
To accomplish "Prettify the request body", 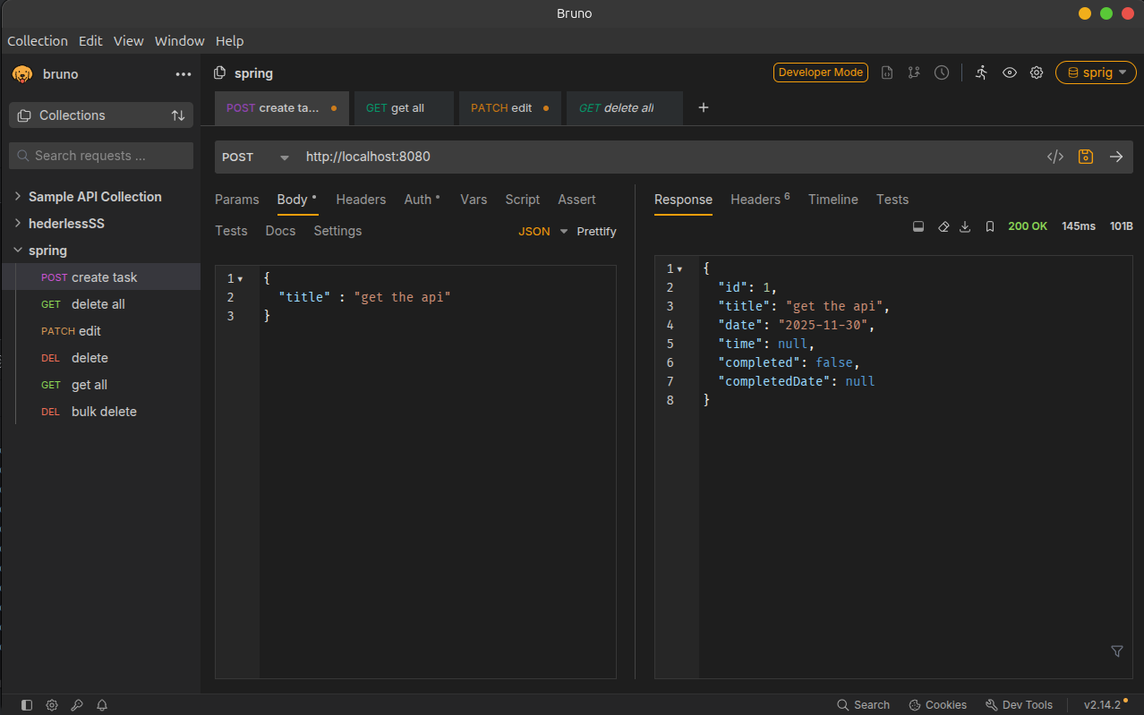I will coord(596,231).
